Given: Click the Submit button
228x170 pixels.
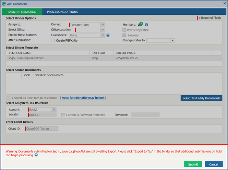Looking at the screenshot, I should [x=193, y=164].
